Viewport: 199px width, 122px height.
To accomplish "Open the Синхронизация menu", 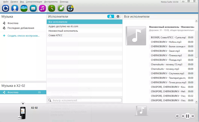I will coord(34,2).
